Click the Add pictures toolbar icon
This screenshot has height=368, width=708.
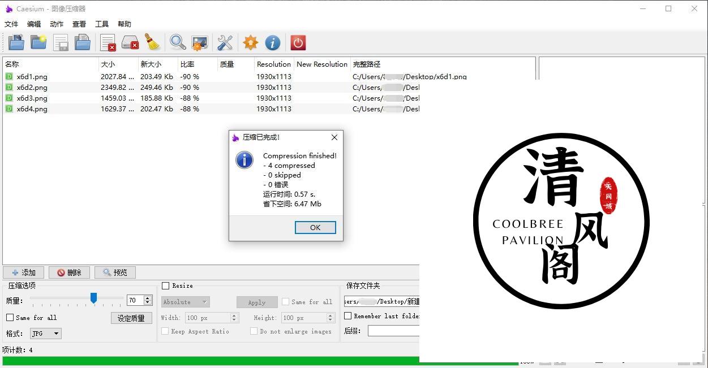16,42
